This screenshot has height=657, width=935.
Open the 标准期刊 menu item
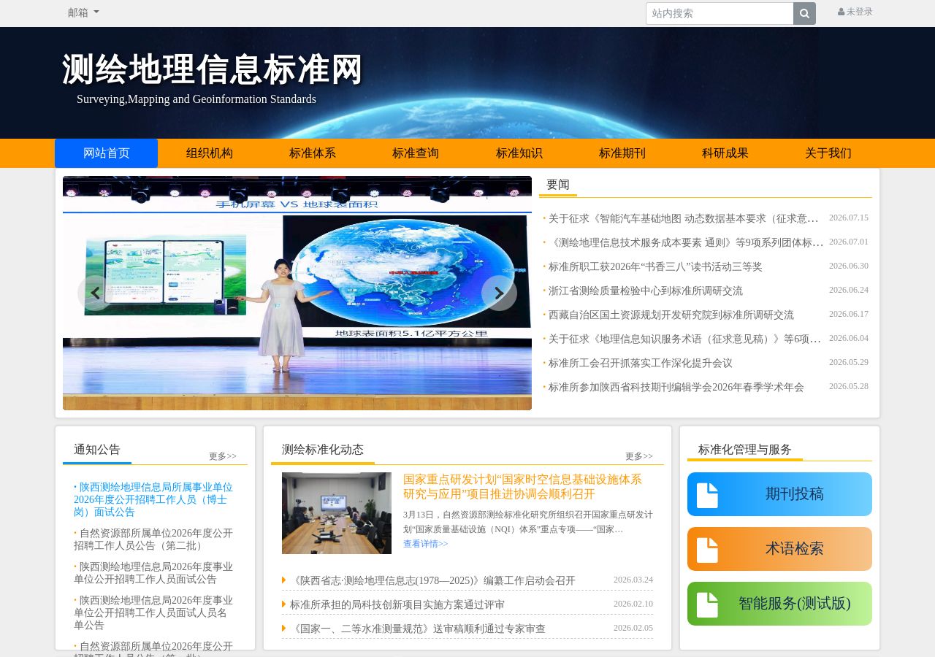(x=622, y=153)
